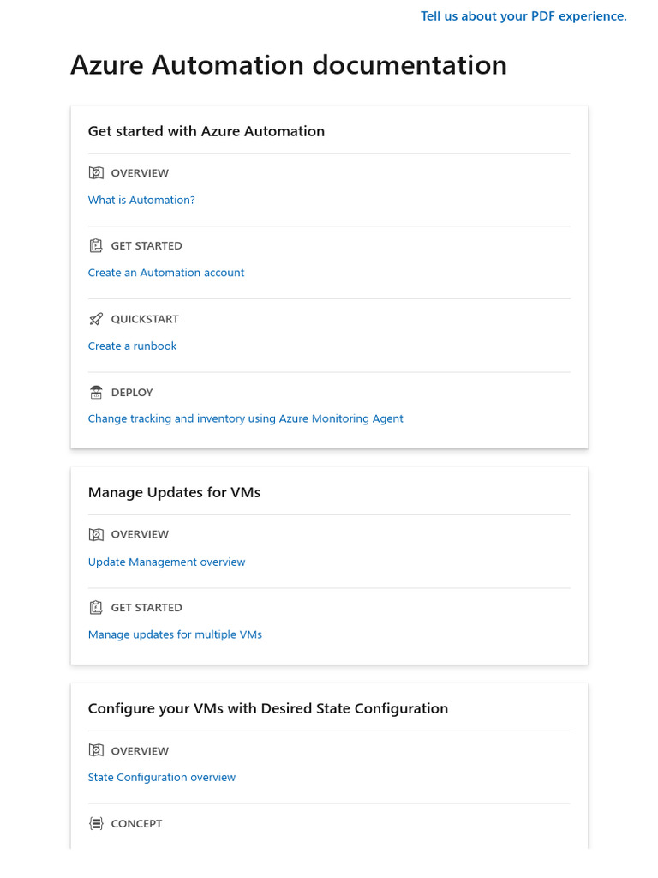Click the 'Get started with Azure Automation' heading
This screenshot has width=658, height=878.
point(206,131)
